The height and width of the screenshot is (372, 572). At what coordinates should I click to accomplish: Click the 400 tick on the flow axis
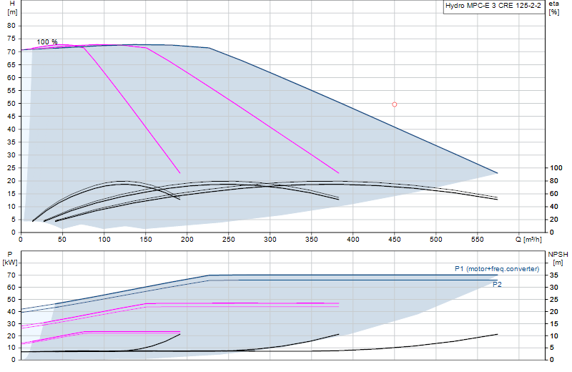tap(352, 240)
